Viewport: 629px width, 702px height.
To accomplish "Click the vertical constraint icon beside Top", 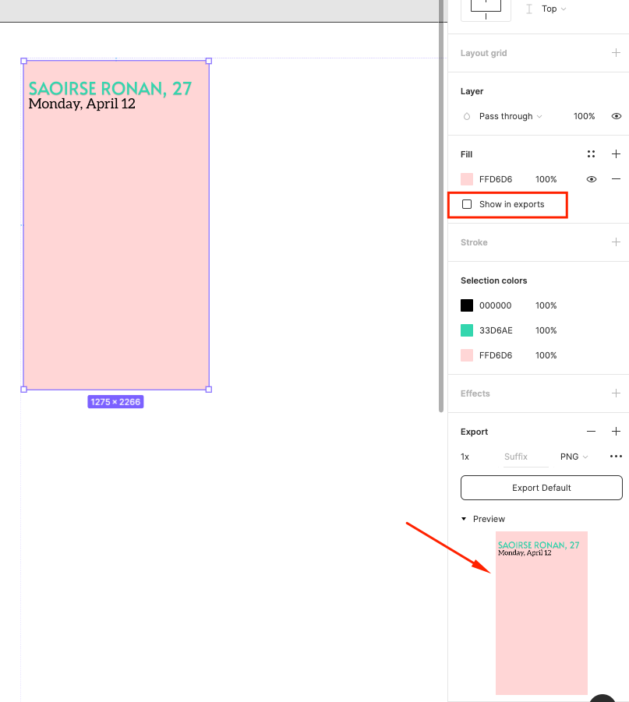I will point(529,9).
